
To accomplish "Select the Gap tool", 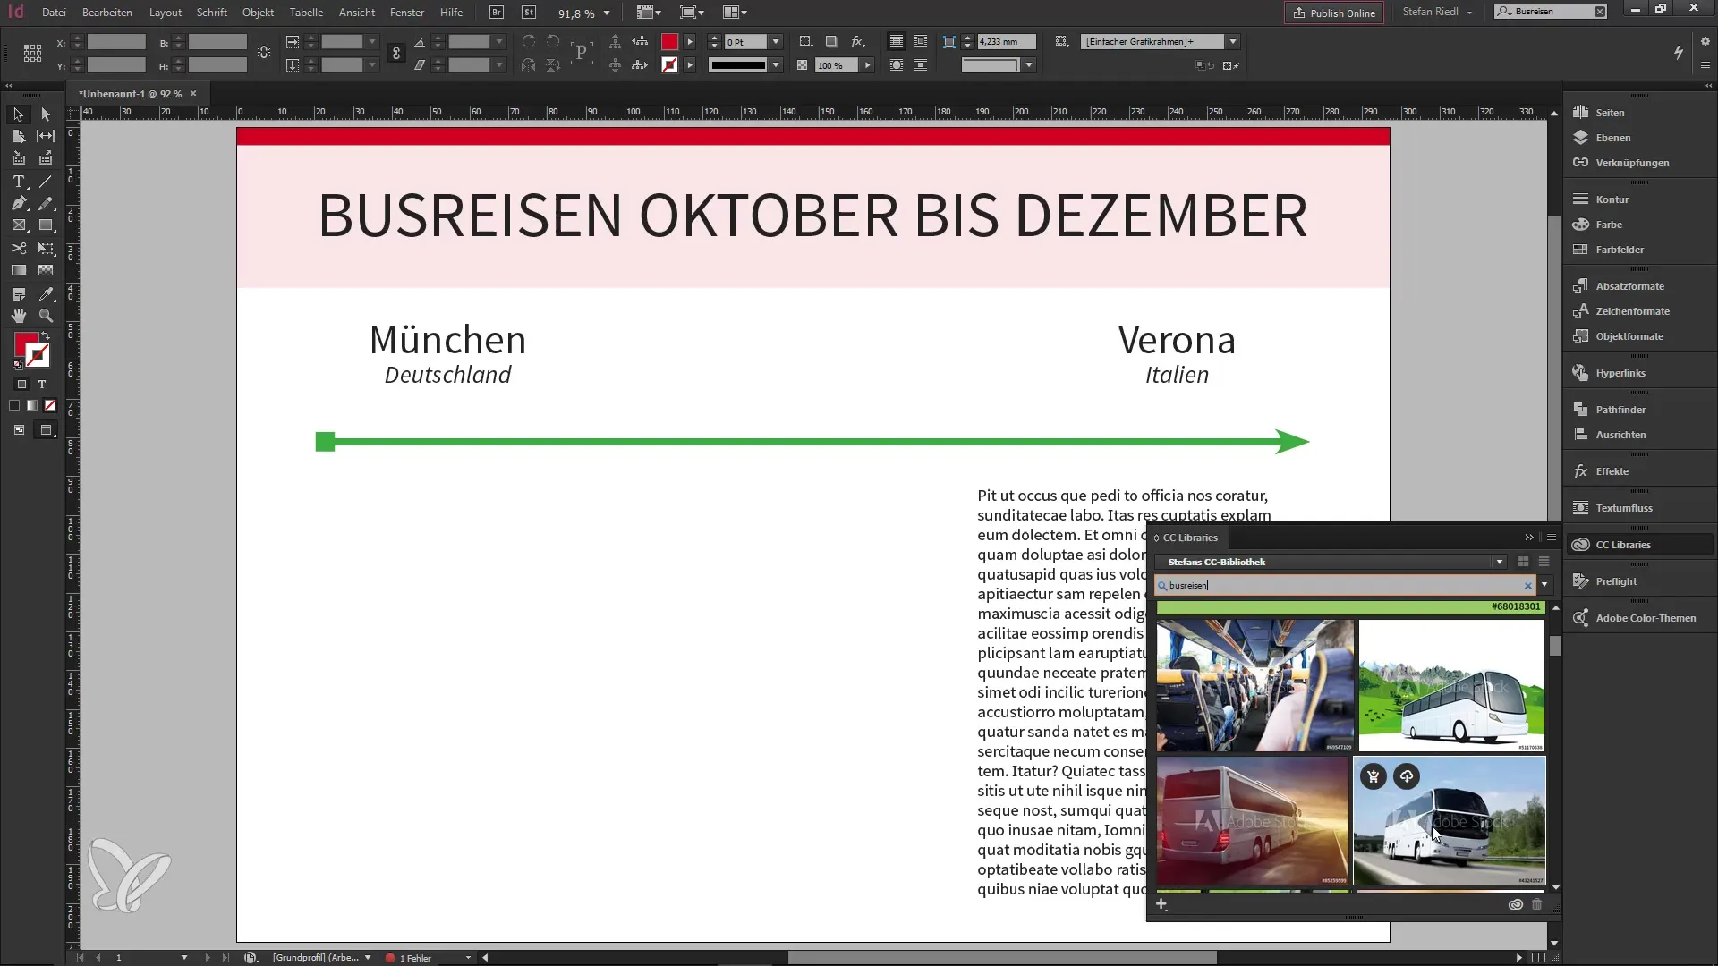I will click(x=46, y=136).
